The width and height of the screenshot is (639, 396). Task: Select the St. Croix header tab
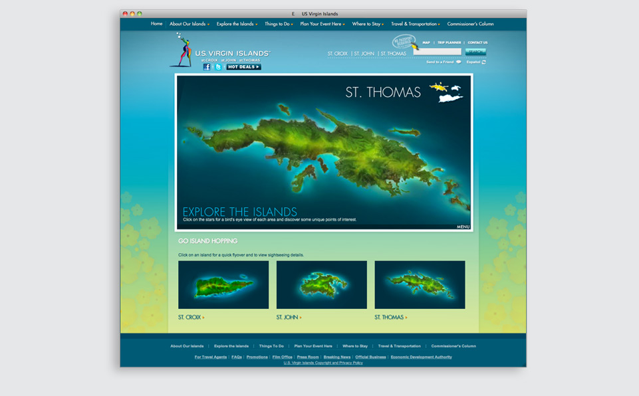pos(337,54)
